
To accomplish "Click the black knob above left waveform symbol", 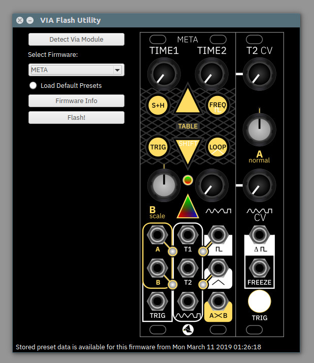I will 211,185.
